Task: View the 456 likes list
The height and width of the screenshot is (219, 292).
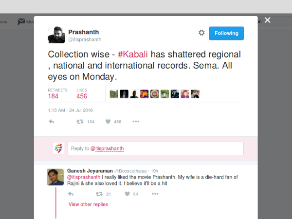Action: (x=83, y=96)
